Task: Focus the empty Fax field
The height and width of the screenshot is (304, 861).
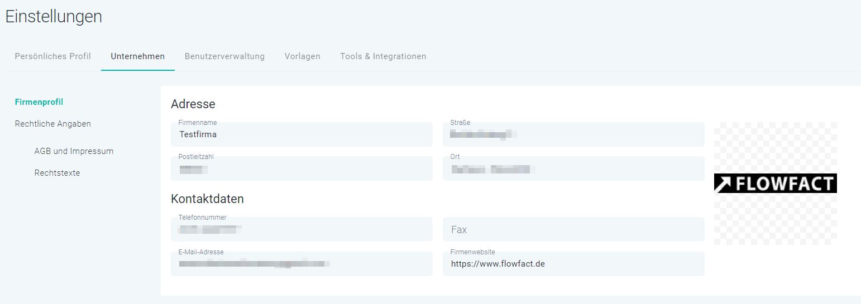Action: coord(573,230)
